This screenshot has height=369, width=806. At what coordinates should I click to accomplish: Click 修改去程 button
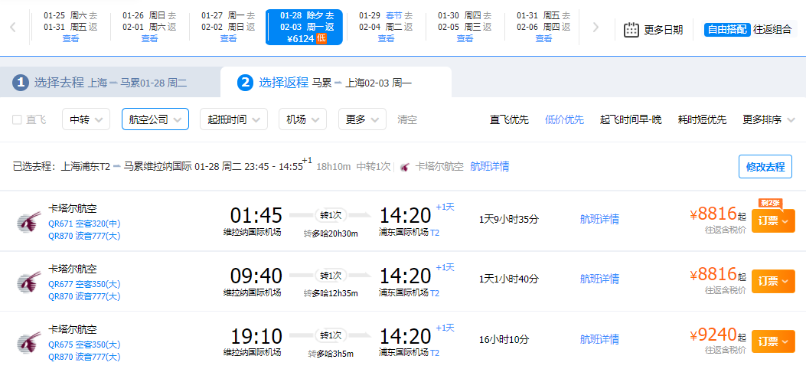[x=765, y=166]
